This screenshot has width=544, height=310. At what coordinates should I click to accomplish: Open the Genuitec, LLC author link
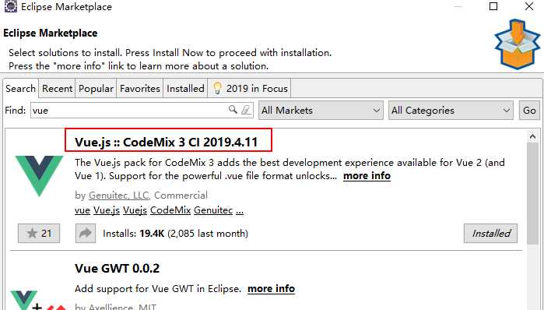[118, 195]
